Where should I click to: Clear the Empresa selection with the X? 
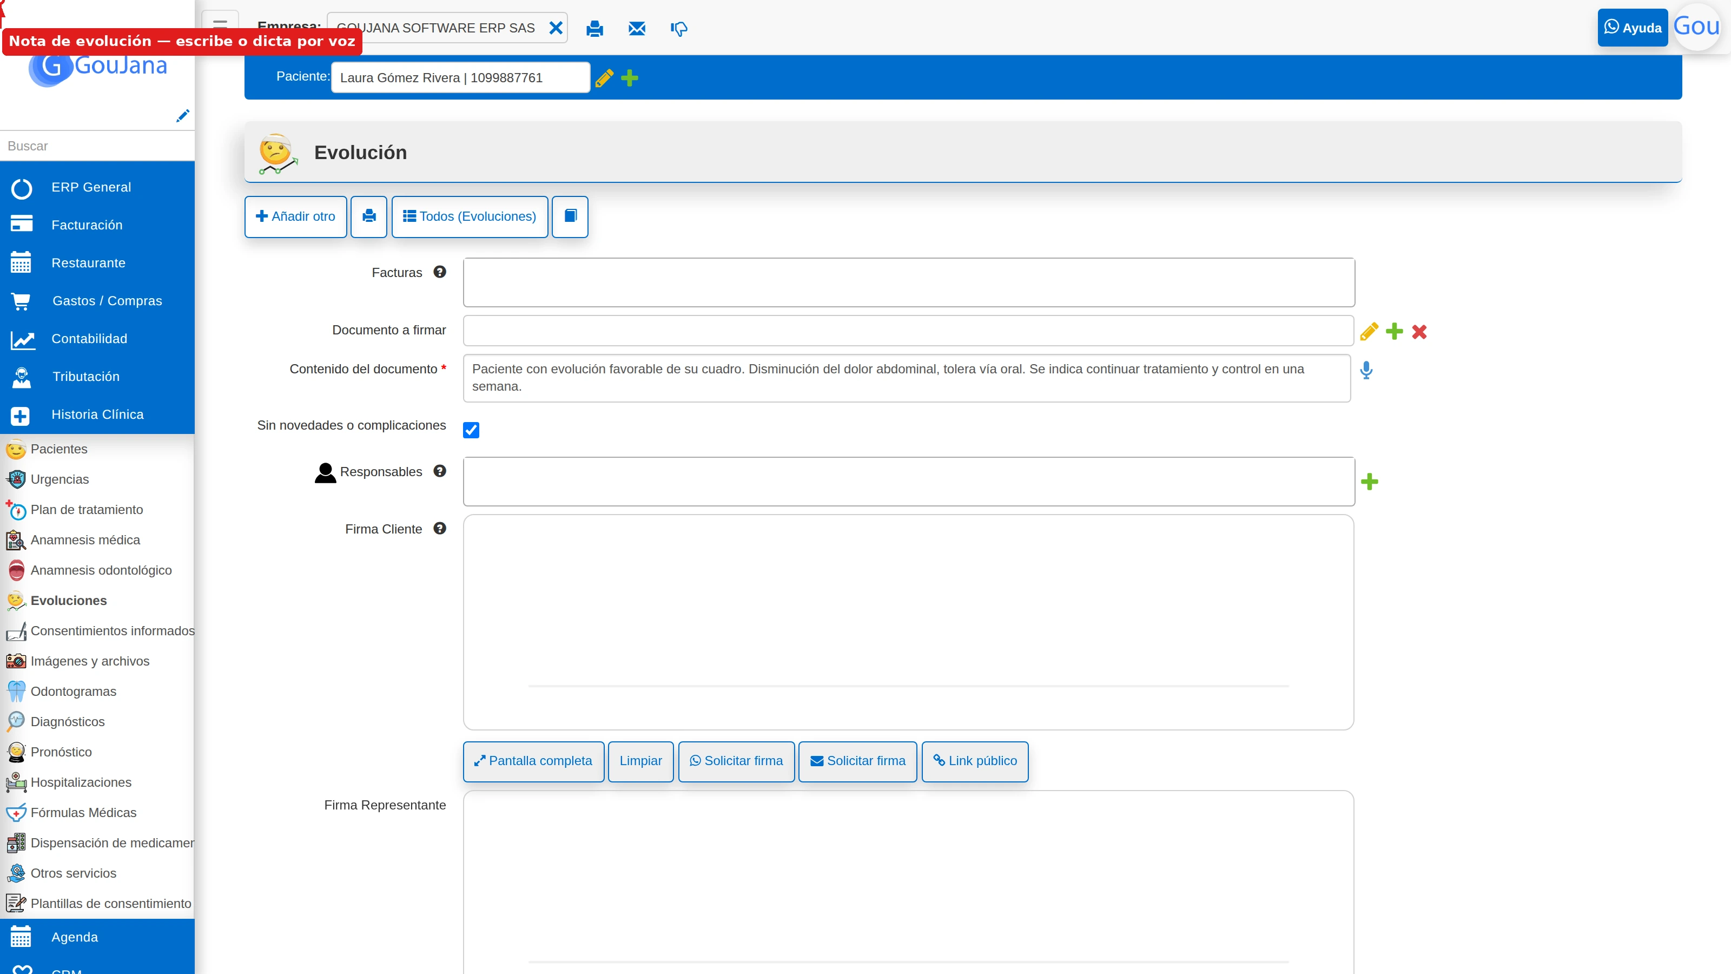point(556,28)
